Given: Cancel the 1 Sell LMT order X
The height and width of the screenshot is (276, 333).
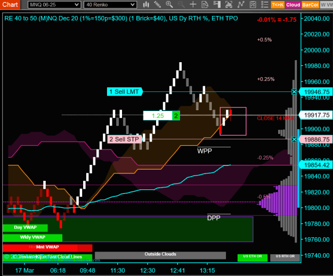Looking at the screenshot, I should pos(294,92).
